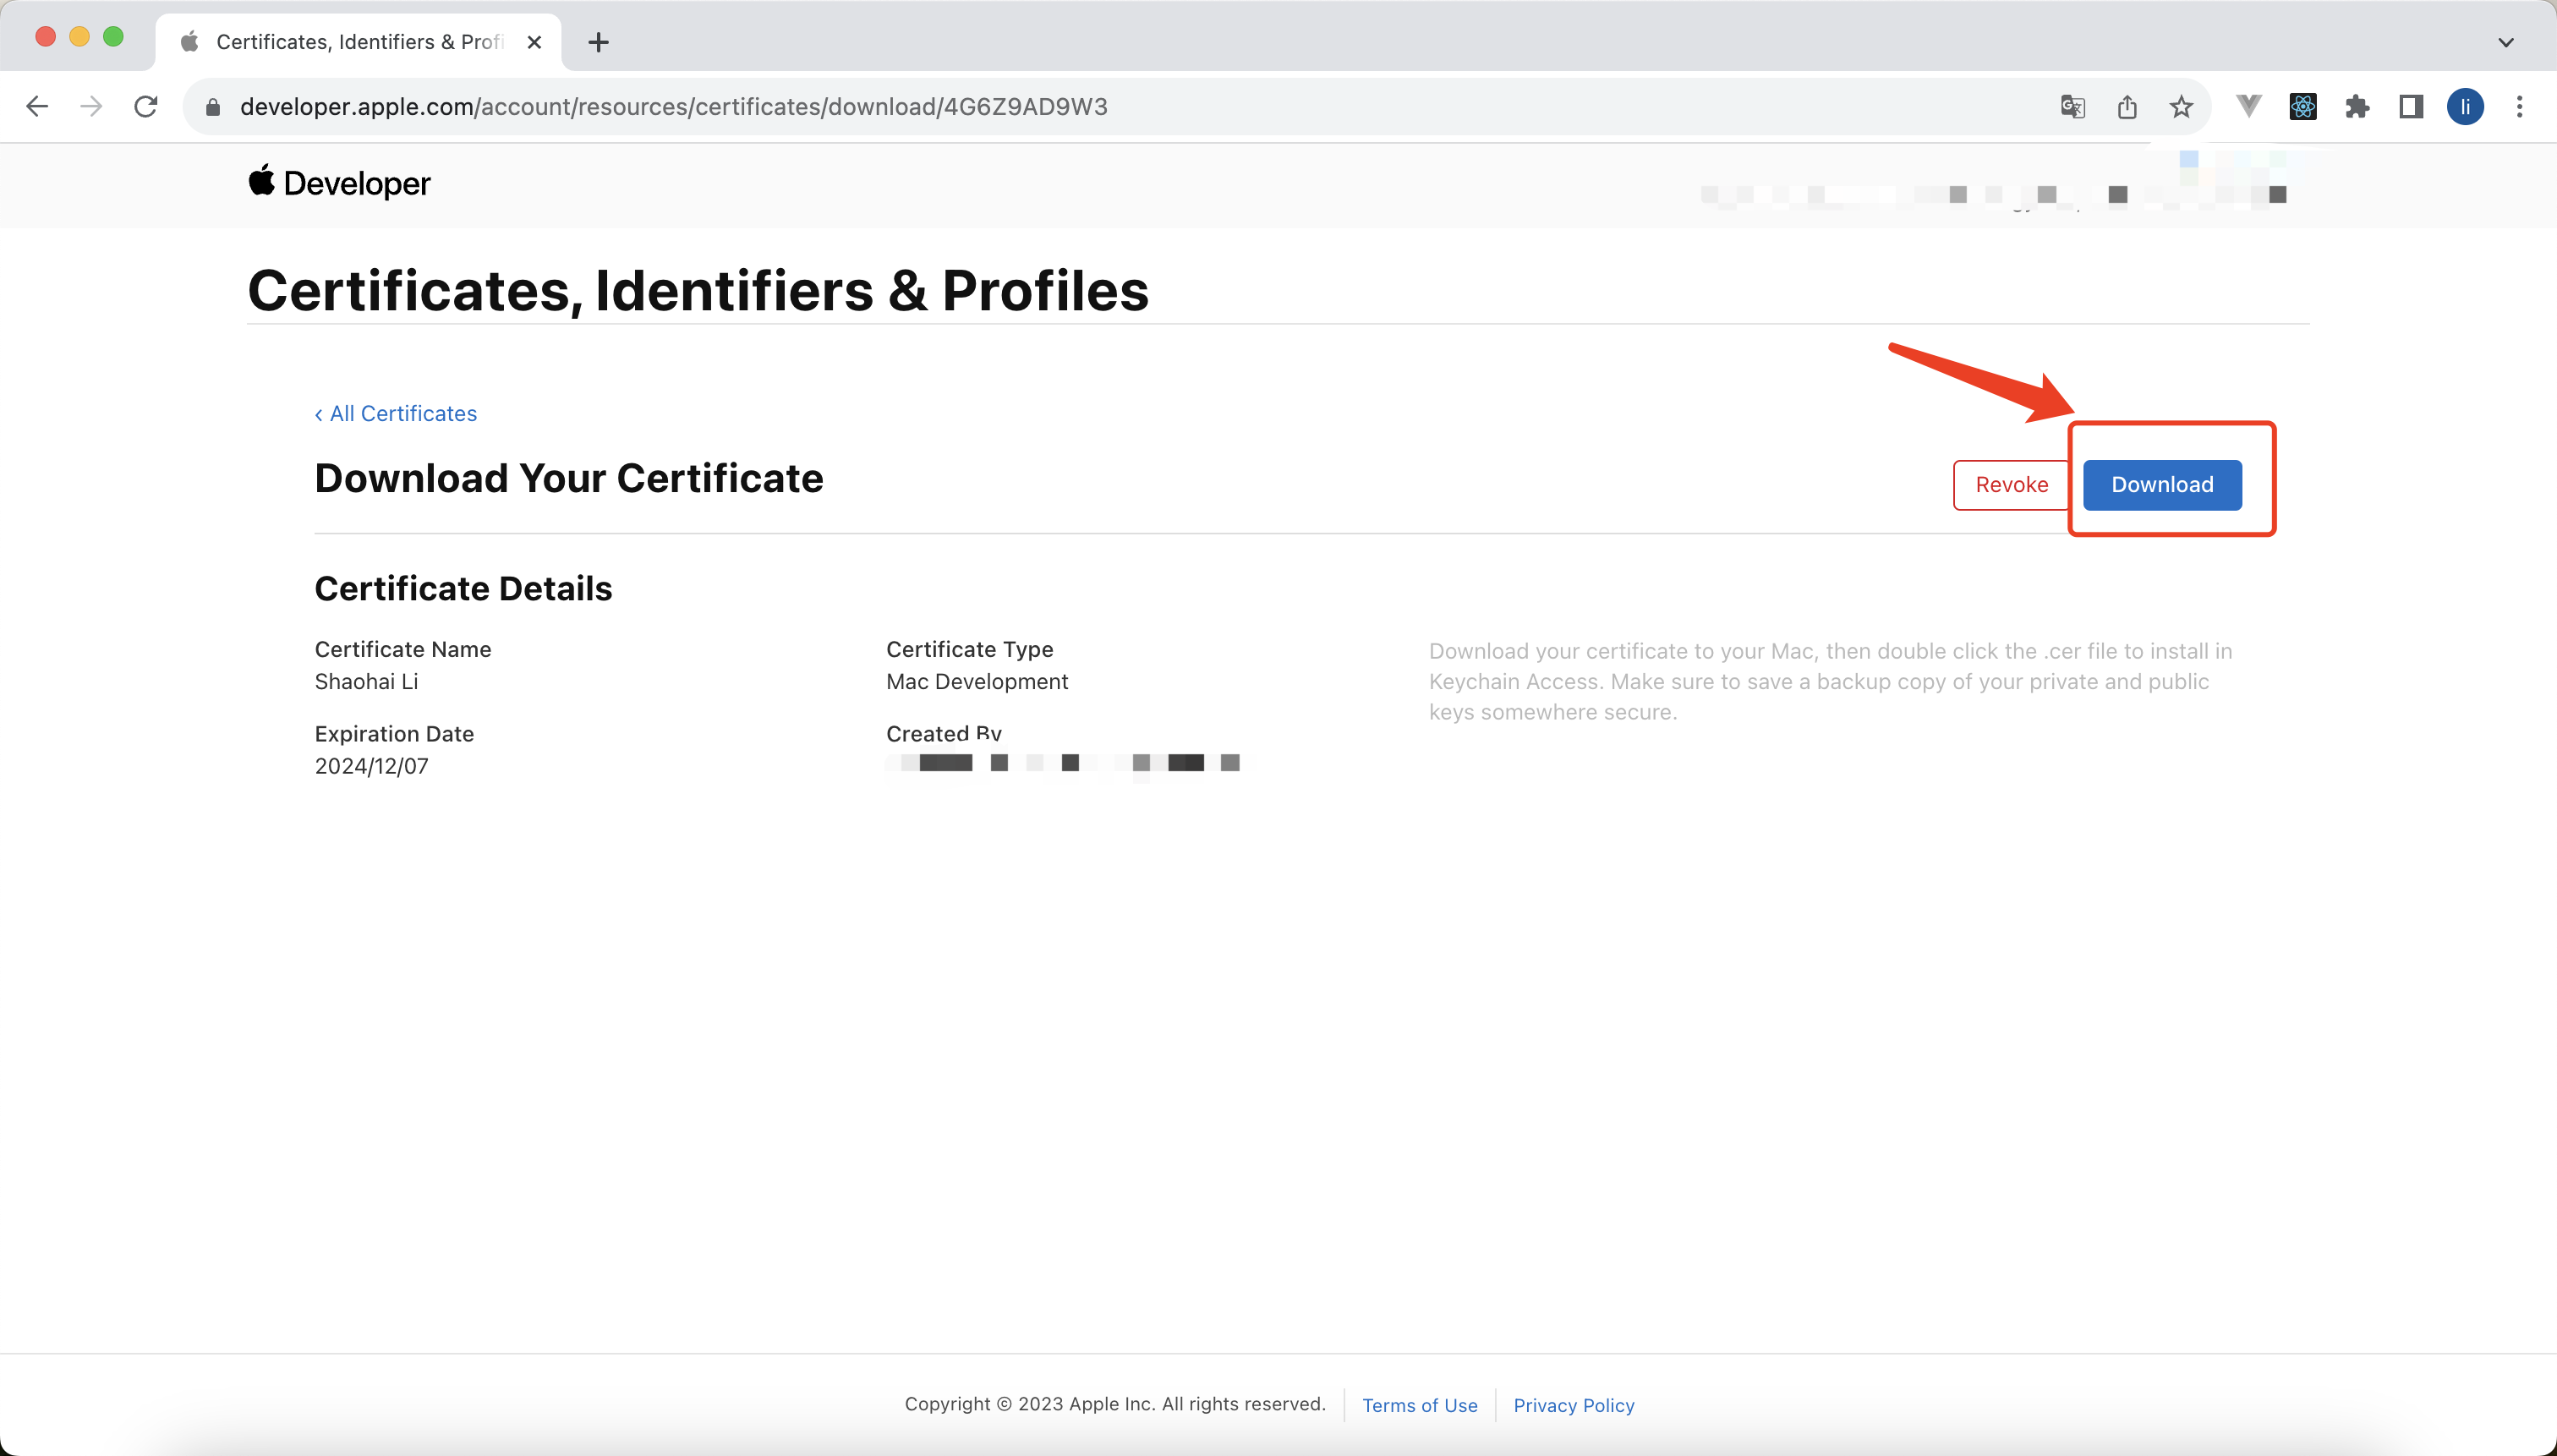
Task: Click the red close window button
Action: (45, 36)
